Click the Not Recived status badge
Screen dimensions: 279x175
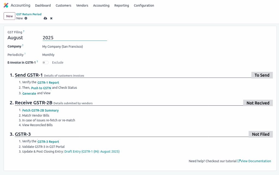pos(258,103)
